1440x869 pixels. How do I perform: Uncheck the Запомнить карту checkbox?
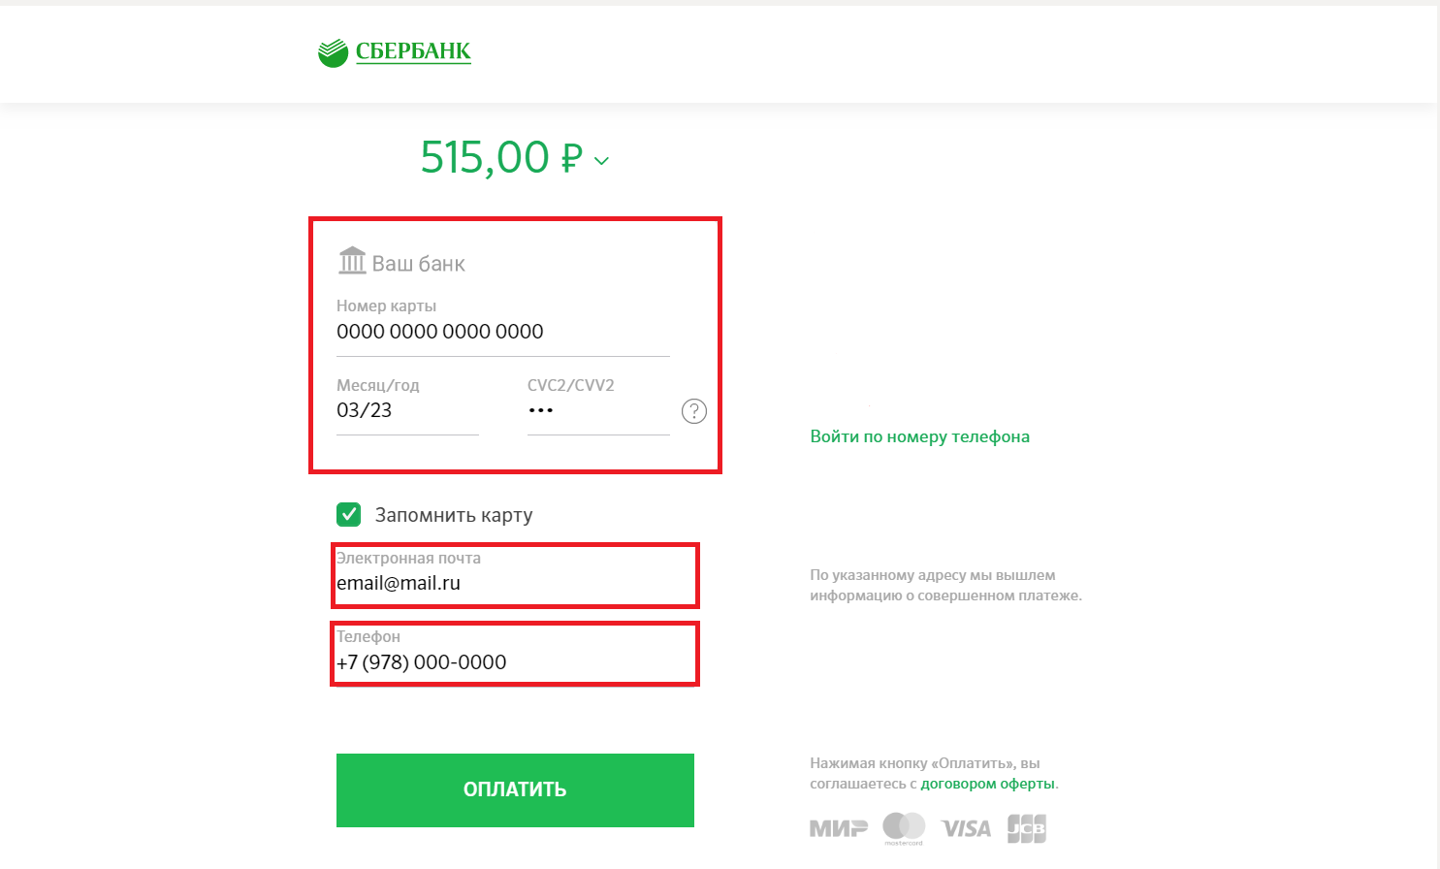click(349, 514)
